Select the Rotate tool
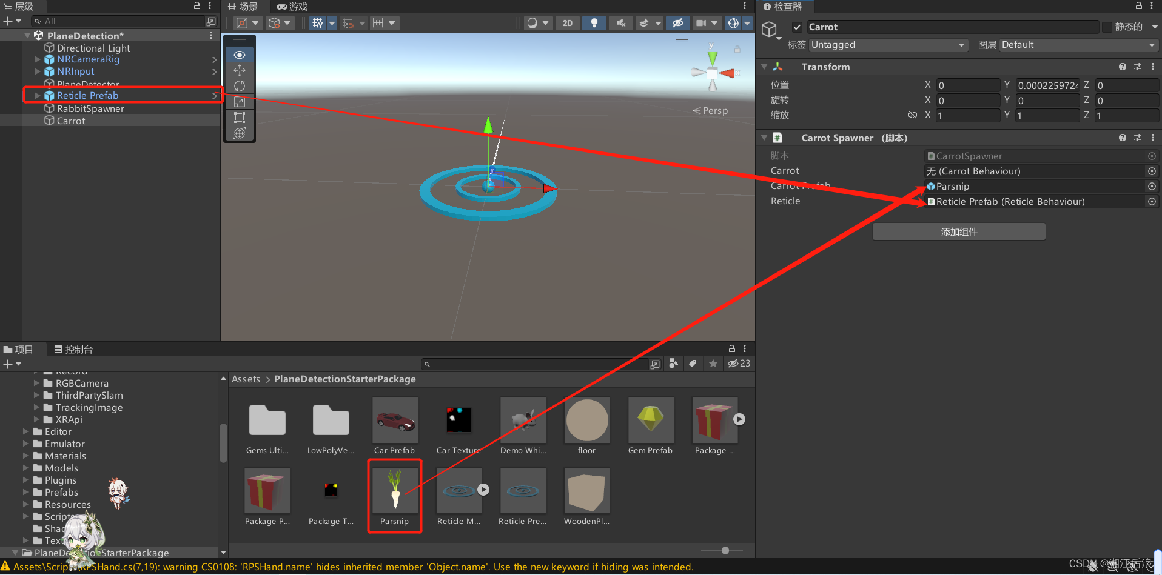Image resolution: width=1162 pixels, height=575 pixels. 240,85
